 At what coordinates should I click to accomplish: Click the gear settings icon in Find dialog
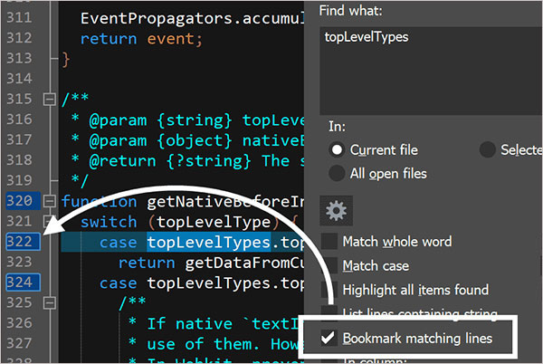click(337, 211)
